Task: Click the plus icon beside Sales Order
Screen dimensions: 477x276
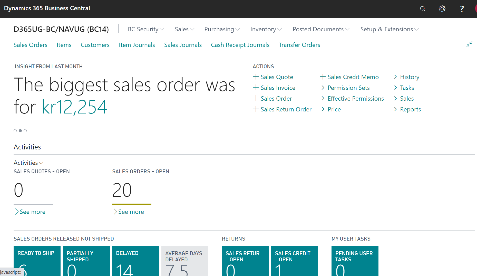Action: click(x=256, y=98)
